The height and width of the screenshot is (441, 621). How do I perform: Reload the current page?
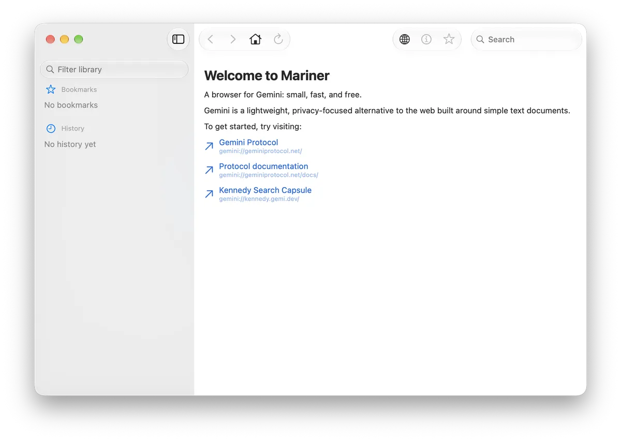point(278,39)
